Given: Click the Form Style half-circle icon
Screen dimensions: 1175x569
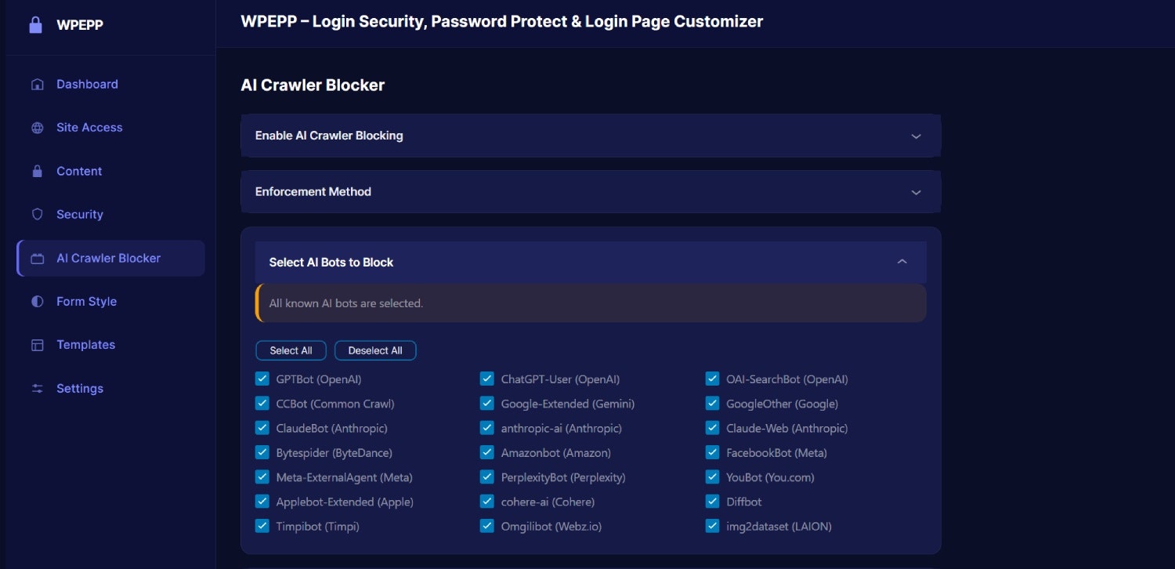Looking at the screenshot, I should click(37, 302).
